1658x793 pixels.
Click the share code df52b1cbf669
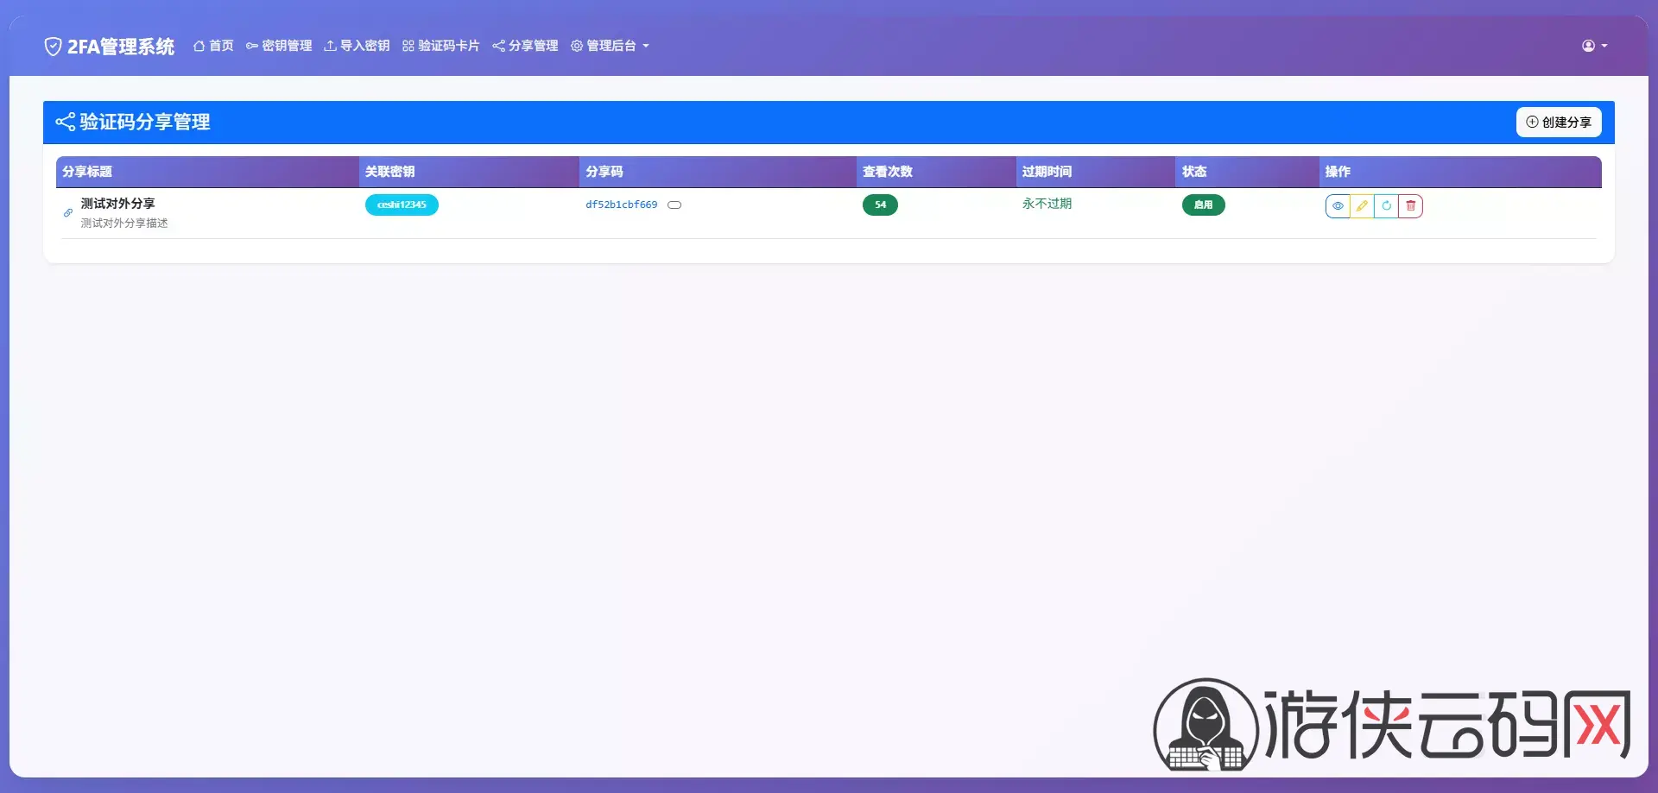621,205
